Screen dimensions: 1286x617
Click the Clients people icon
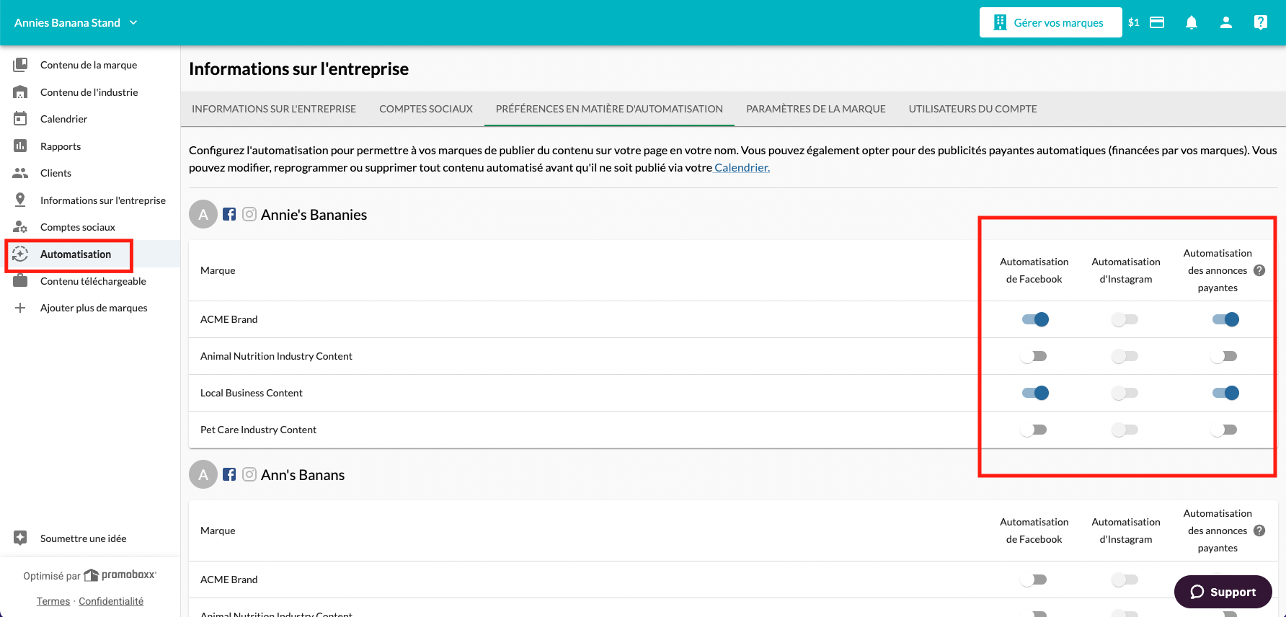pos(20,173)
